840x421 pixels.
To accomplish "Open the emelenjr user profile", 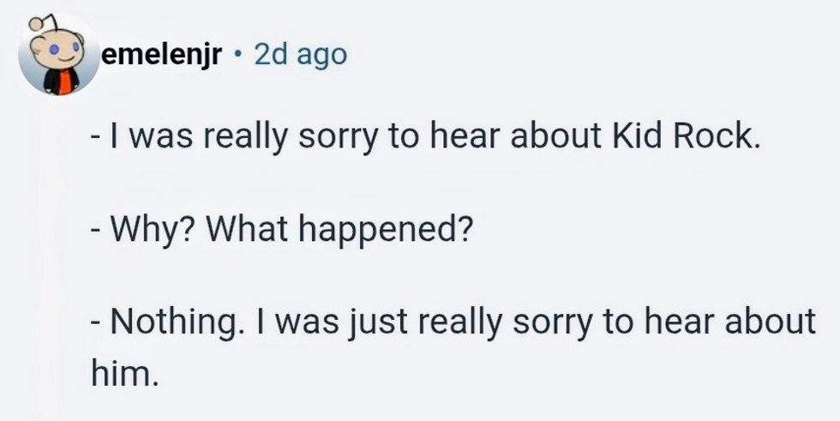I will [x=162, y=55].
